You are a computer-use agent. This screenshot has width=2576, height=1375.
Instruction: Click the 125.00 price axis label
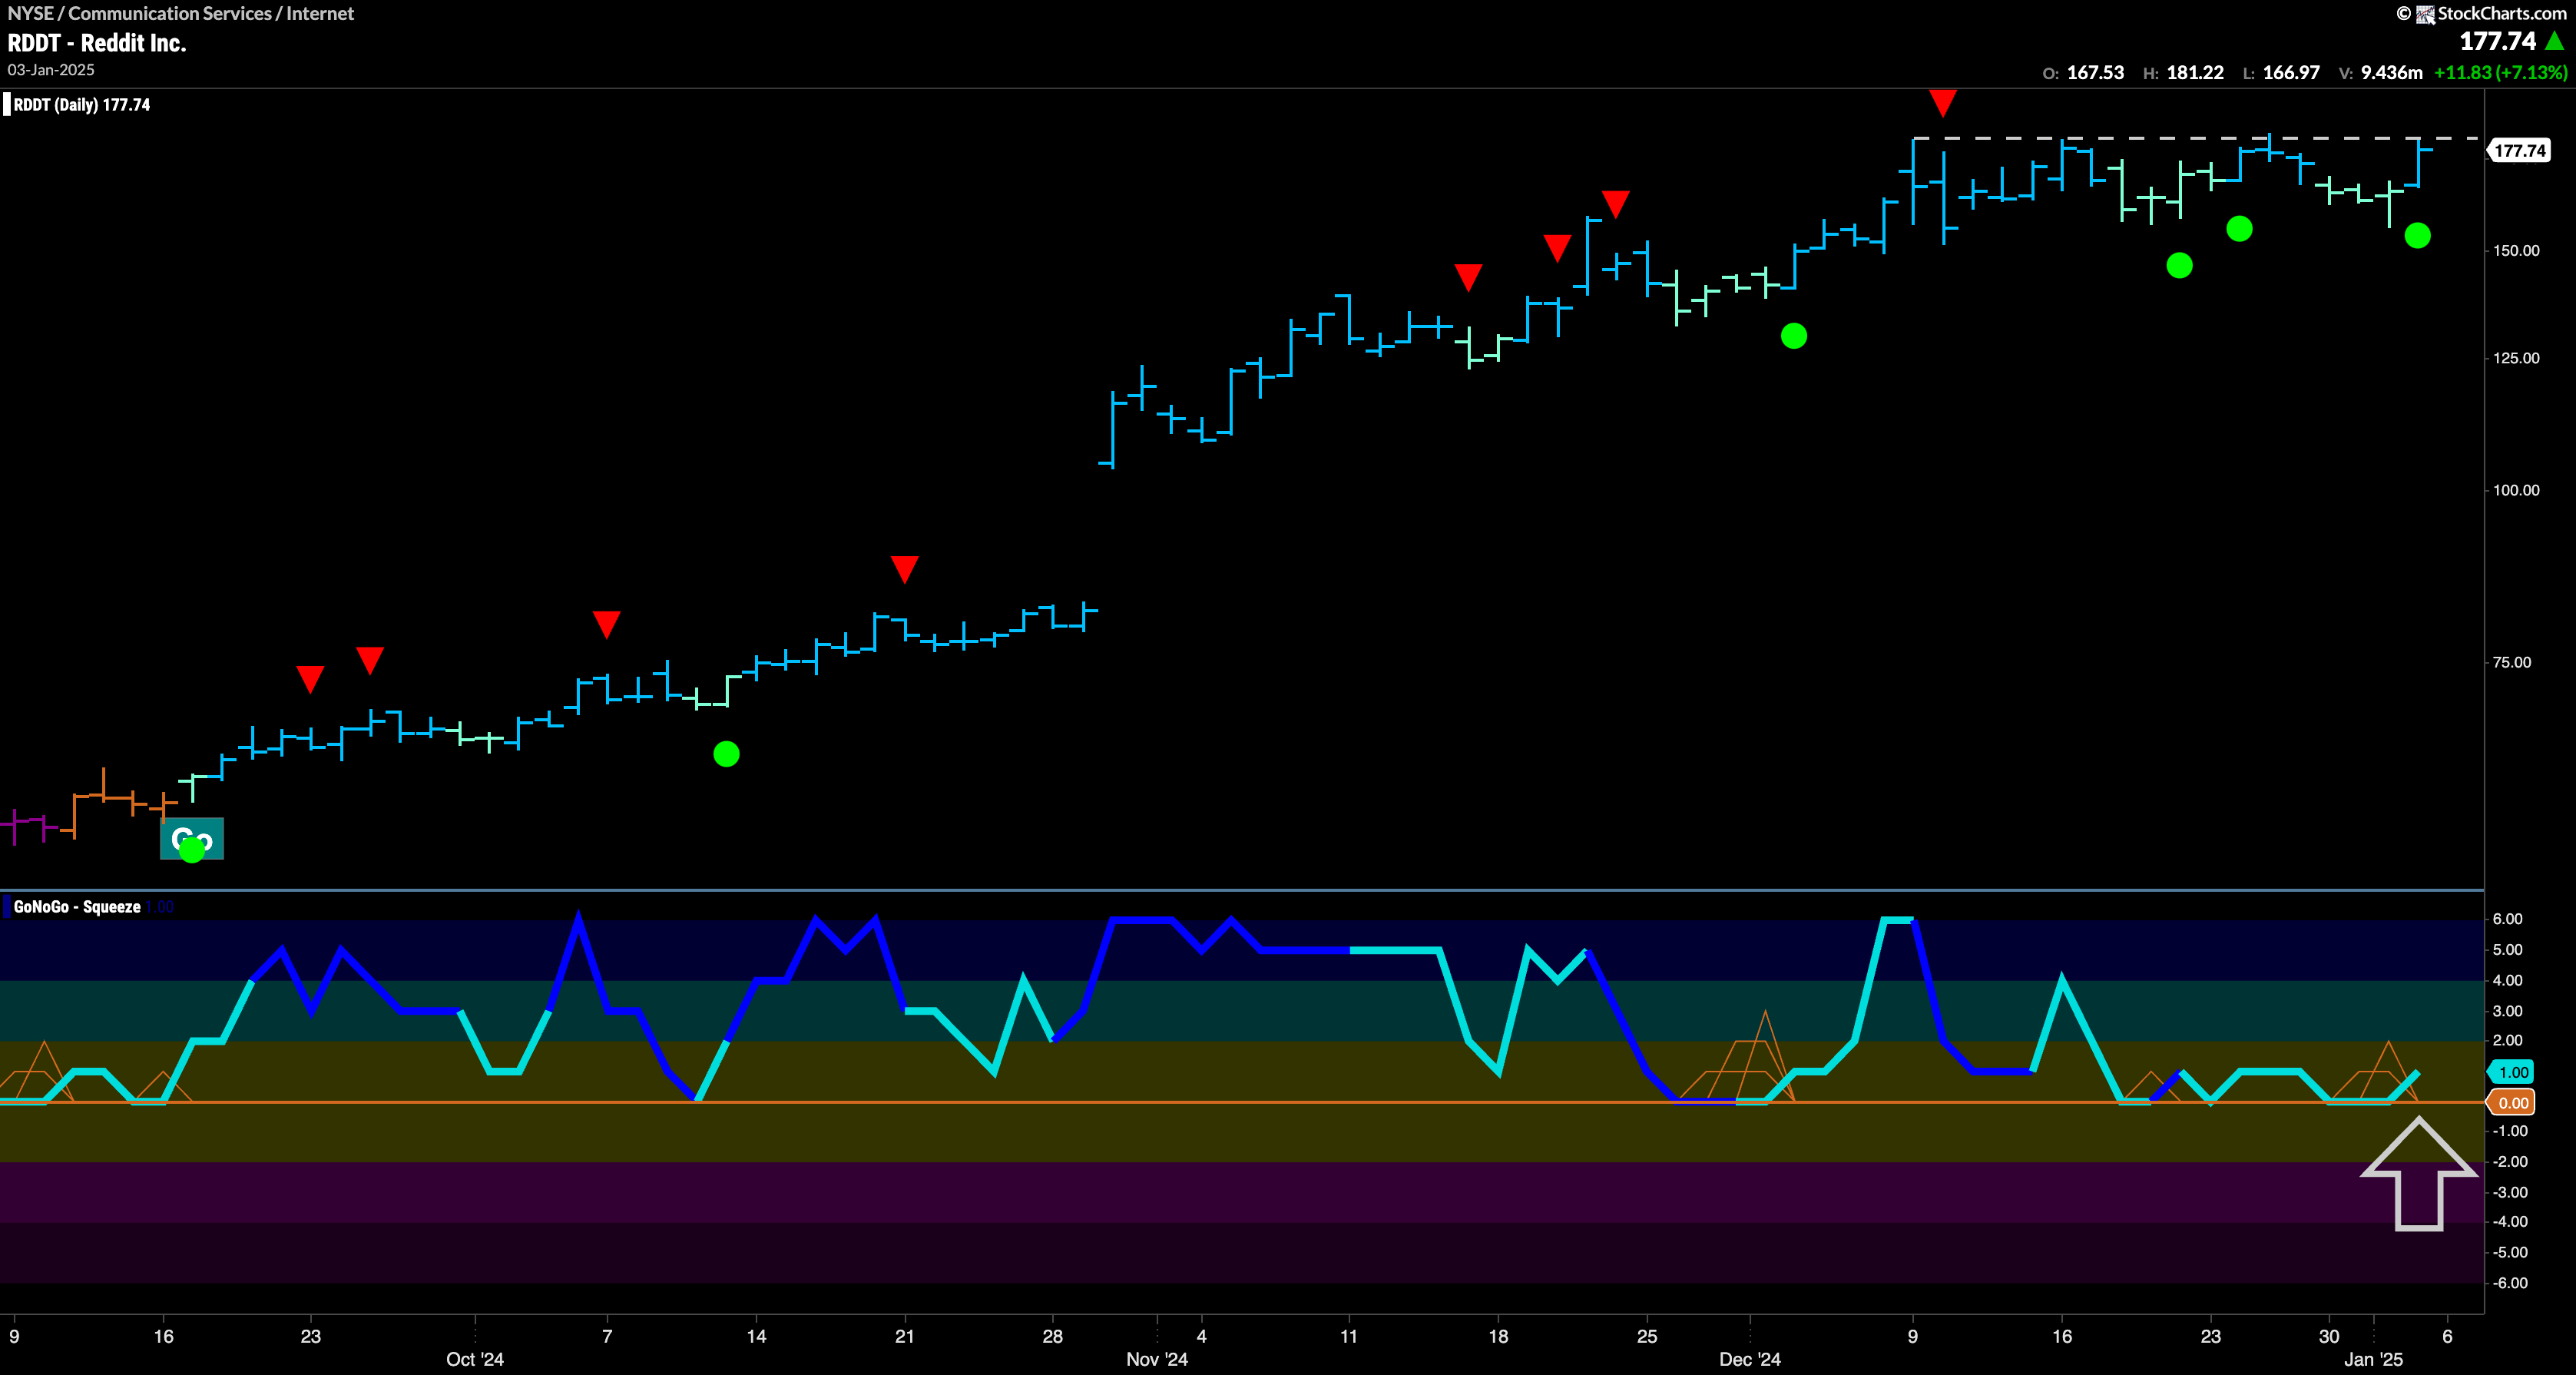pos(2516,358)
